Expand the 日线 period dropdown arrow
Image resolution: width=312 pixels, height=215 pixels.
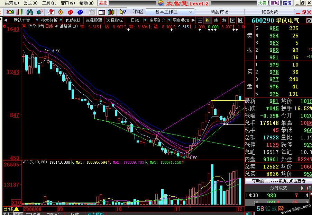145,20
